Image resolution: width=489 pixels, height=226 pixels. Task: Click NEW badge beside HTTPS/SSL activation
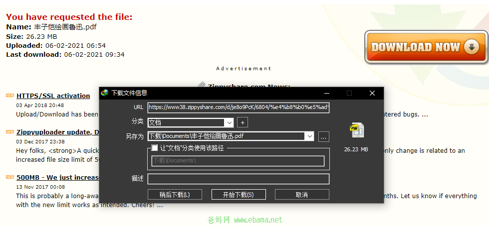pos(10,95)
